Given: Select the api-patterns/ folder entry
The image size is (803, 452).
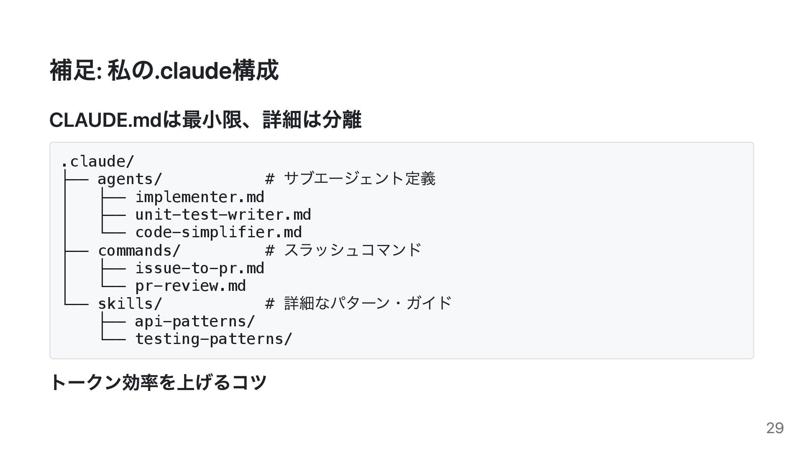Looking at the screenshot, I should [195, 321].
